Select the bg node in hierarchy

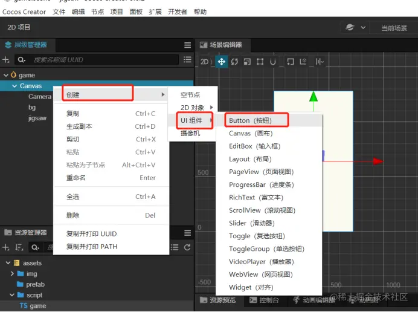click(32, 107)
